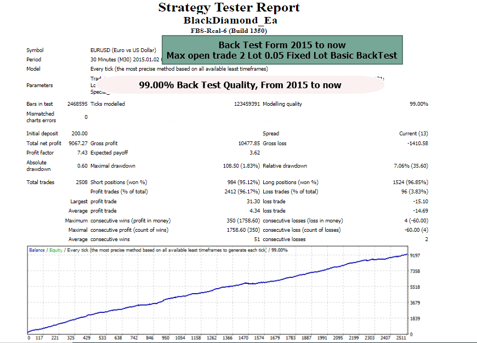Click the 'Balance' legend label in chart
Image resolution: width=477 pixels, height=343 pixels.
point(37,250)
